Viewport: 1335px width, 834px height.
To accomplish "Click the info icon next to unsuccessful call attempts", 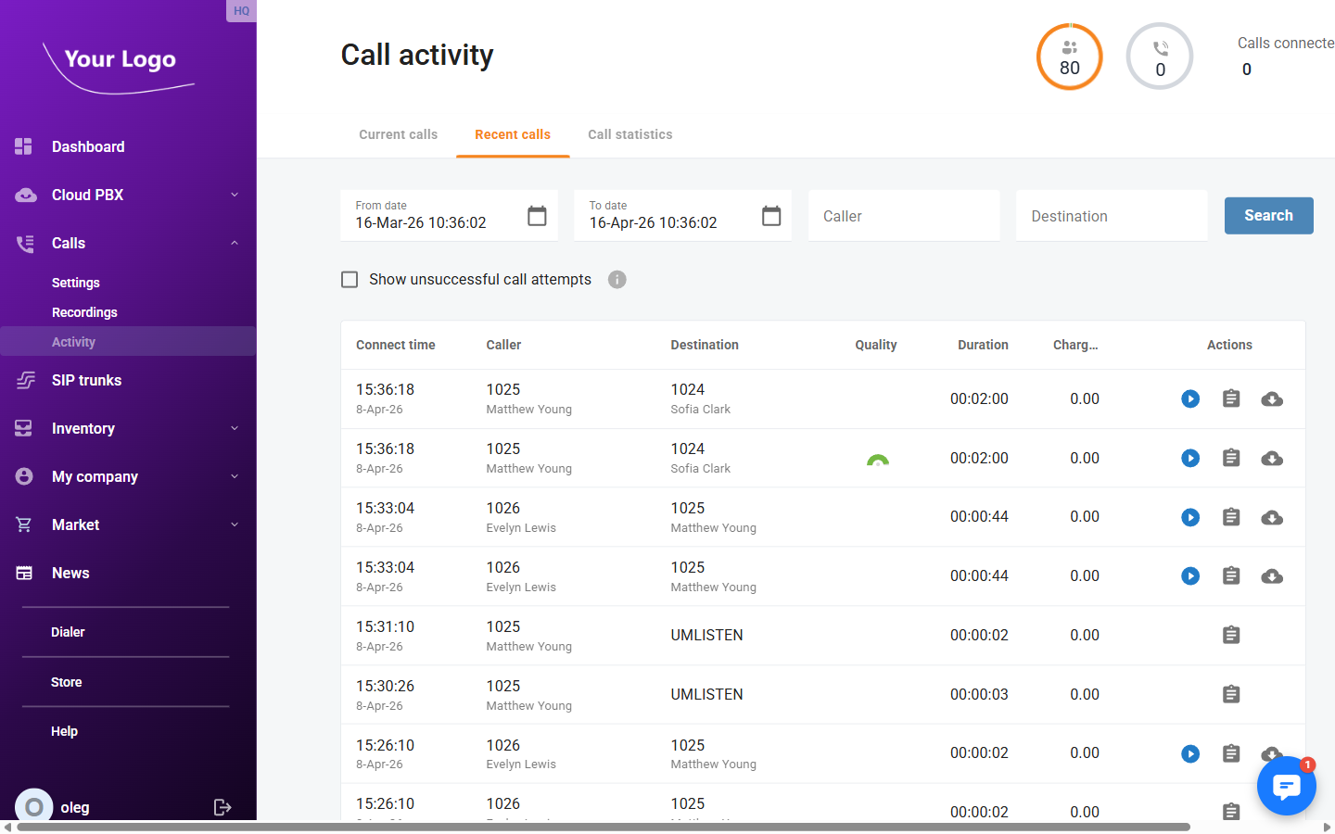I will coord(617,279).
